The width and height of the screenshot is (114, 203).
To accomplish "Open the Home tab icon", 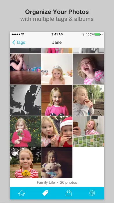I will 22,193.
